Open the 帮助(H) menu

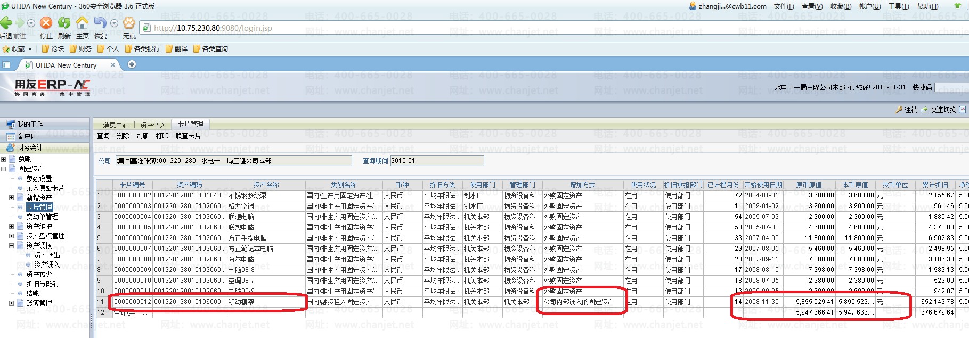coord(927,6)
